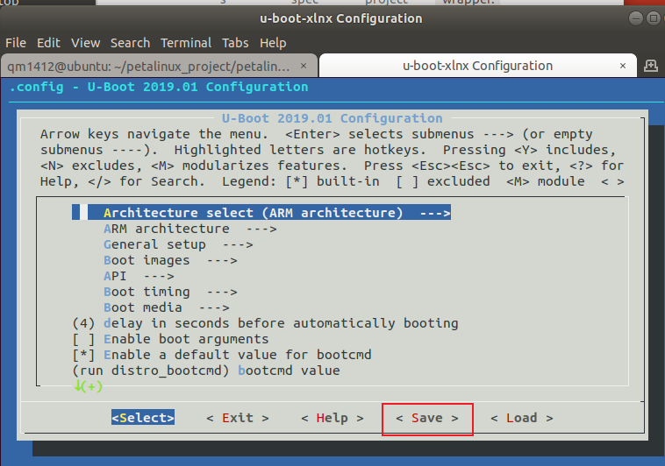Open the Boot images submenu
Screen dimensions: 665x466
(170, 260)
